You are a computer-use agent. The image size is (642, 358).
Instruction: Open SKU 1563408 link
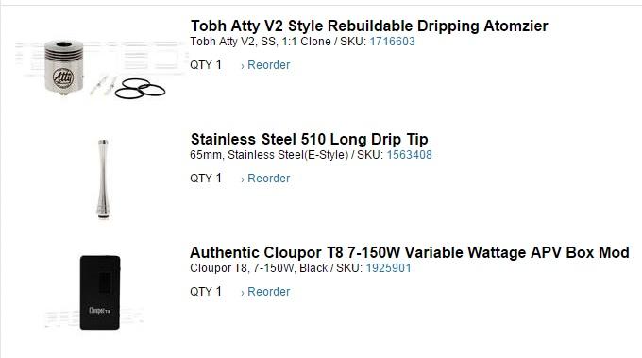pos(409,155)
